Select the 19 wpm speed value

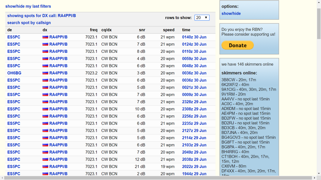pos(168,167)
